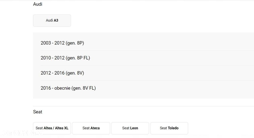This screenshot has height=138, width=254.
Task: Pick the 2010 - 2012 year range
Action: 53,58
